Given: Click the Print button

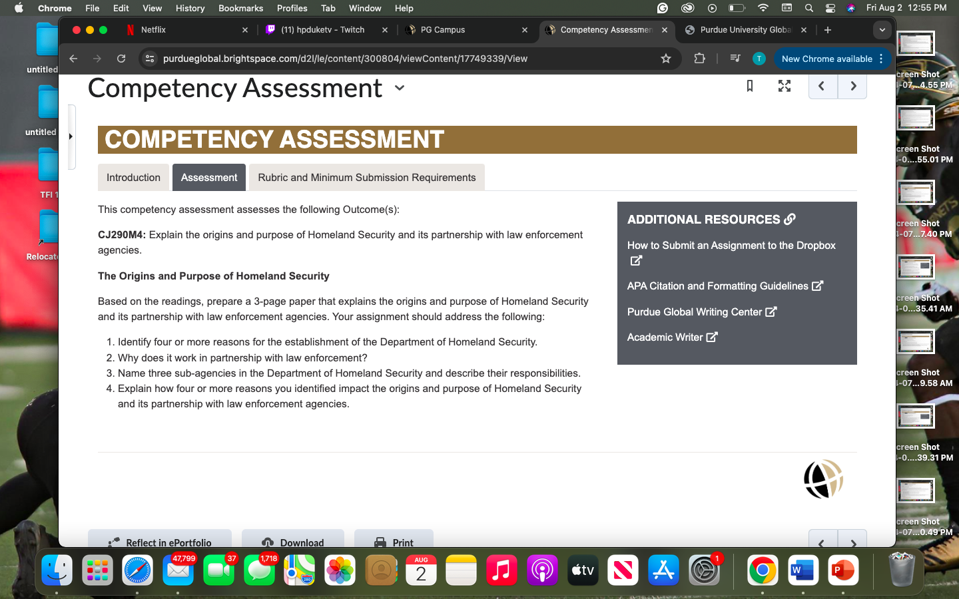Looking at the screenshot, I should (394, 540).
